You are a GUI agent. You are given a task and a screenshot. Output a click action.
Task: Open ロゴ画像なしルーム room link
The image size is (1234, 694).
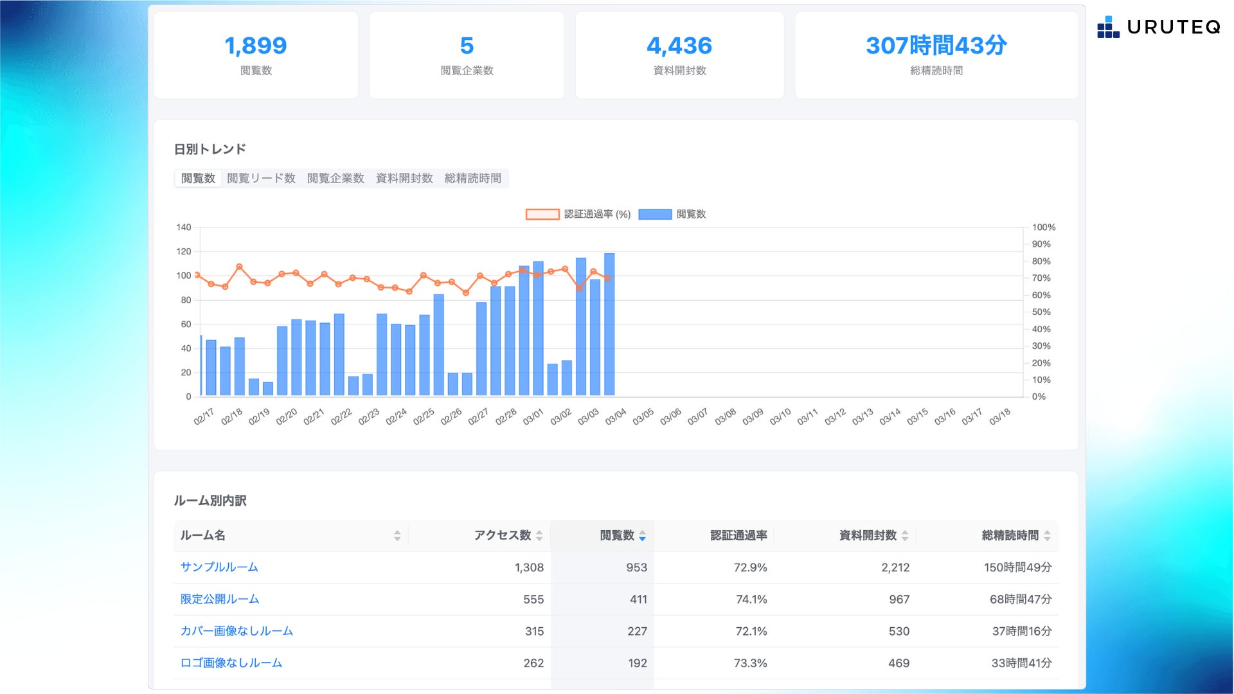(231, 663)
